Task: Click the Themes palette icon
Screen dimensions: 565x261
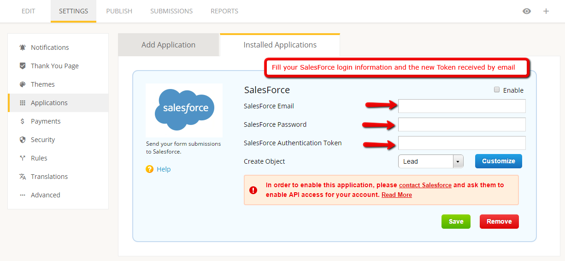Action: pyautogui.click(x=23, y=84)
